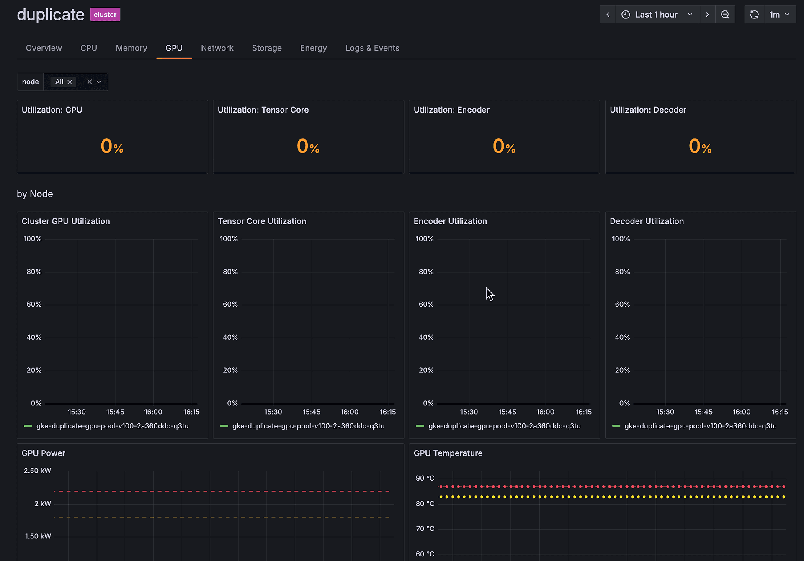The width and height of the screenshot is (804, 561).
Task: Toggle the Tensor Core Utilization legend entry
Action: tap(308, 426)
